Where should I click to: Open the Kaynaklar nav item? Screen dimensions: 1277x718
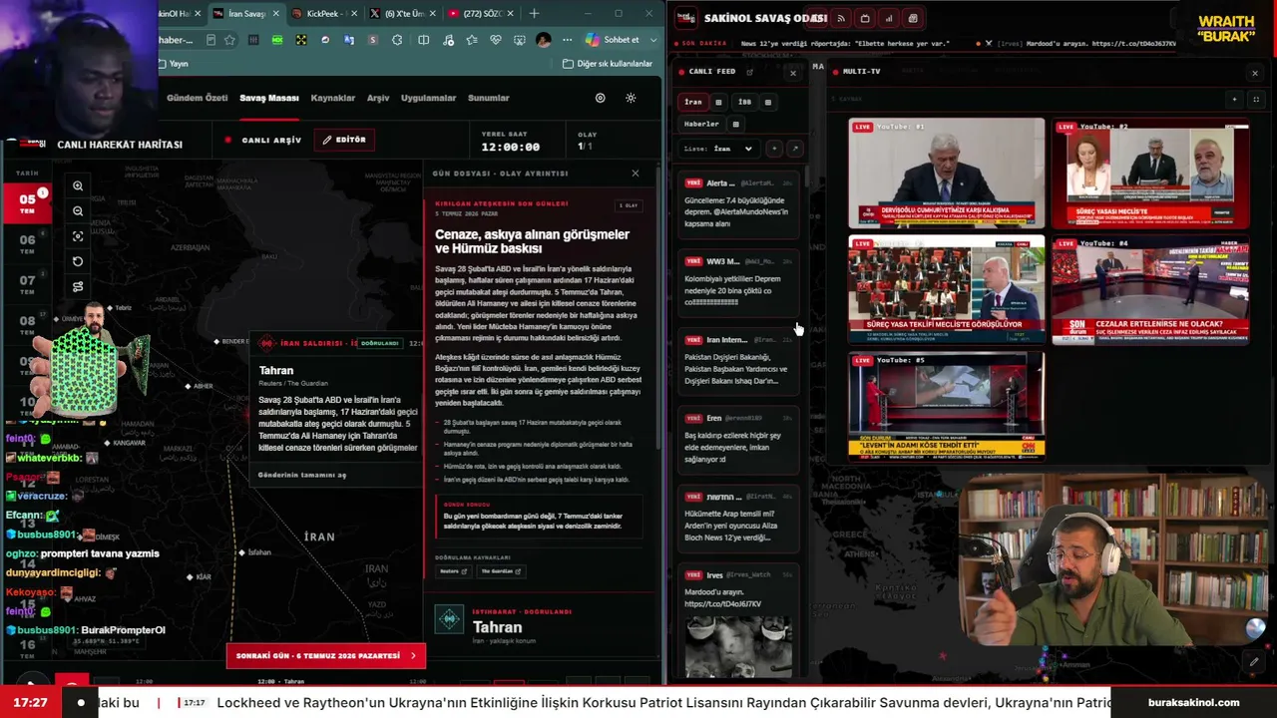pos(333,98)
